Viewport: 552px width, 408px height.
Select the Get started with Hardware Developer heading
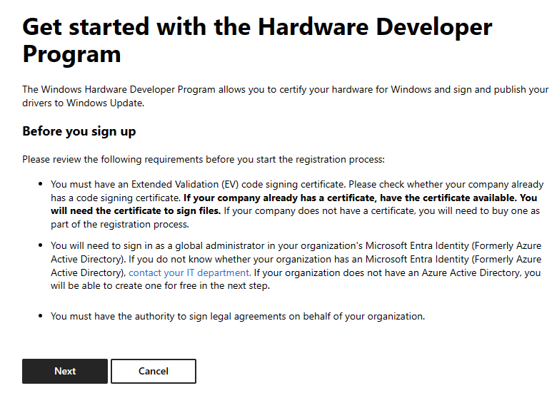[257, 40]
